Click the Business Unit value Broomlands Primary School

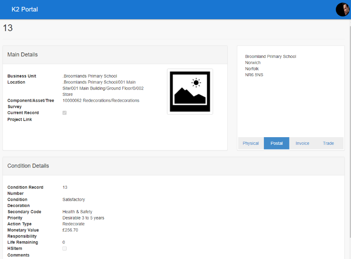pos(90,76)
